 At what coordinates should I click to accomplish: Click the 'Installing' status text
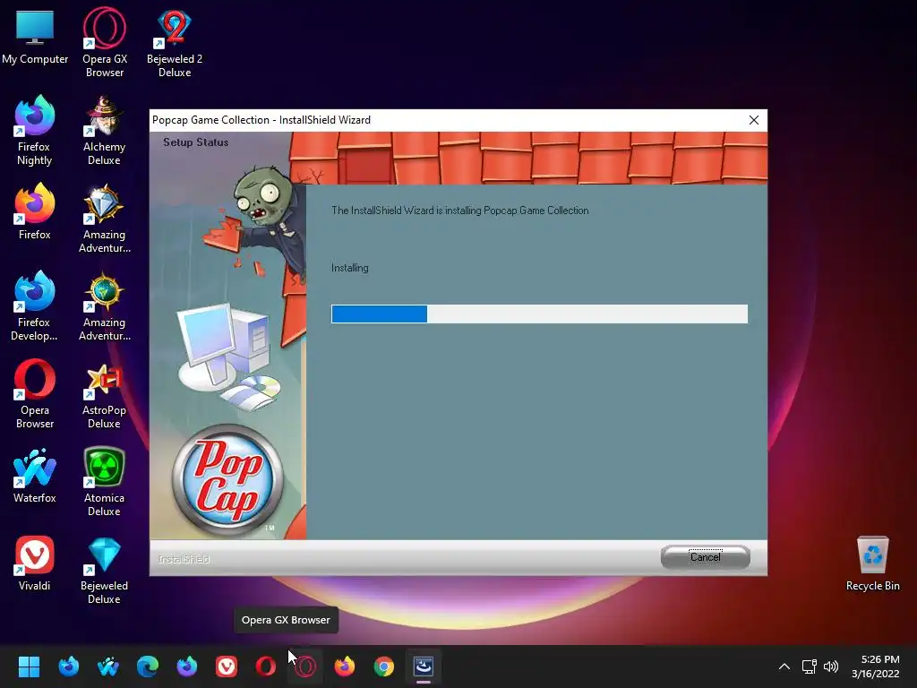pos(350,268)
